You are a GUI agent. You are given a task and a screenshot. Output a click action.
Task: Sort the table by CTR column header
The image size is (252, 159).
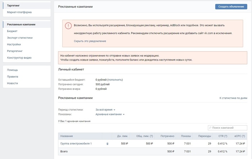click(x=222, y=136)
